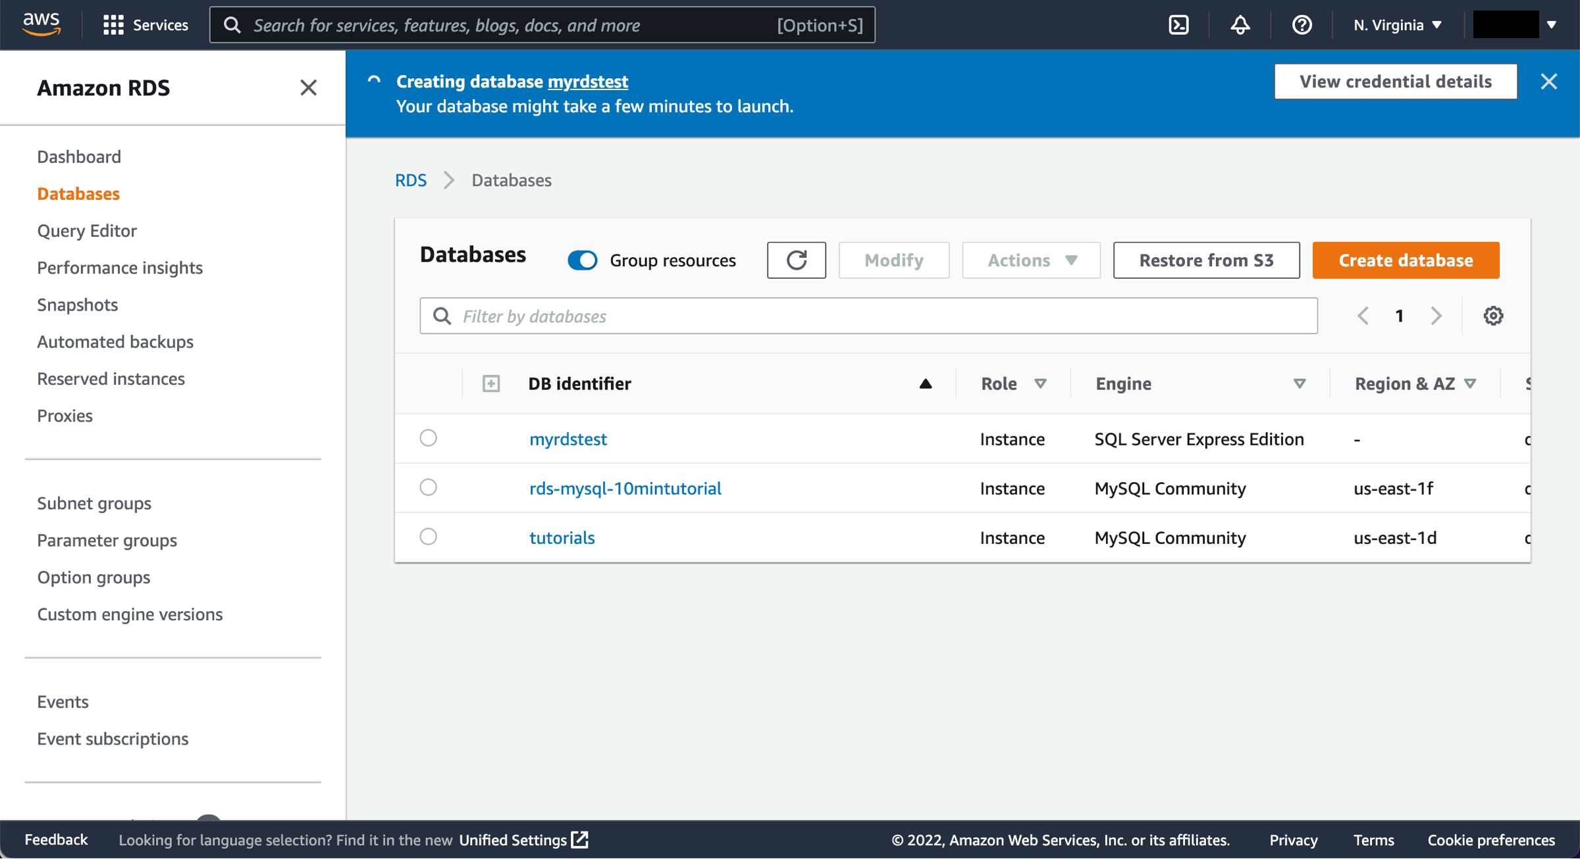This screenshot has width=1580, height=859.
Task: Open the help question mark icon
Action: pos(1302,25)
